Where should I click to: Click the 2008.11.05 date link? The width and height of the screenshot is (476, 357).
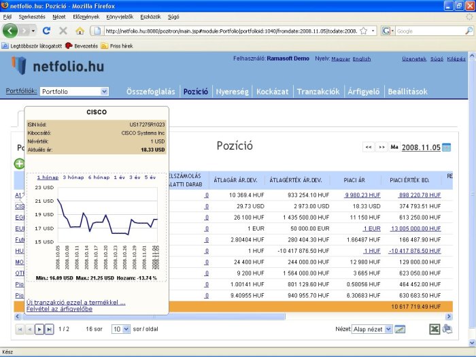click(421, 148)
